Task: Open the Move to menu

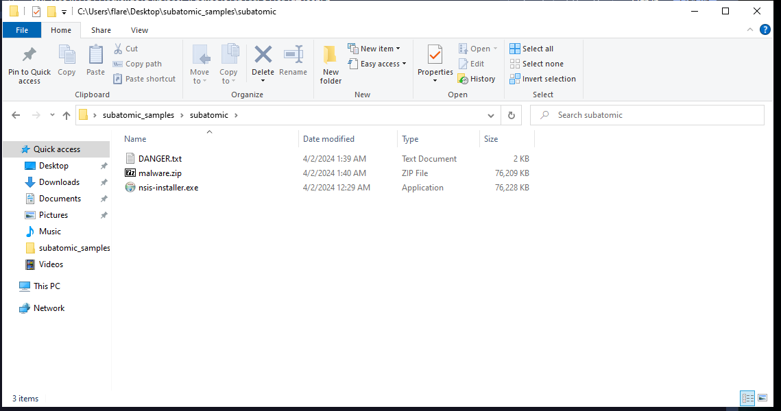Action: (x=200, y=64)
